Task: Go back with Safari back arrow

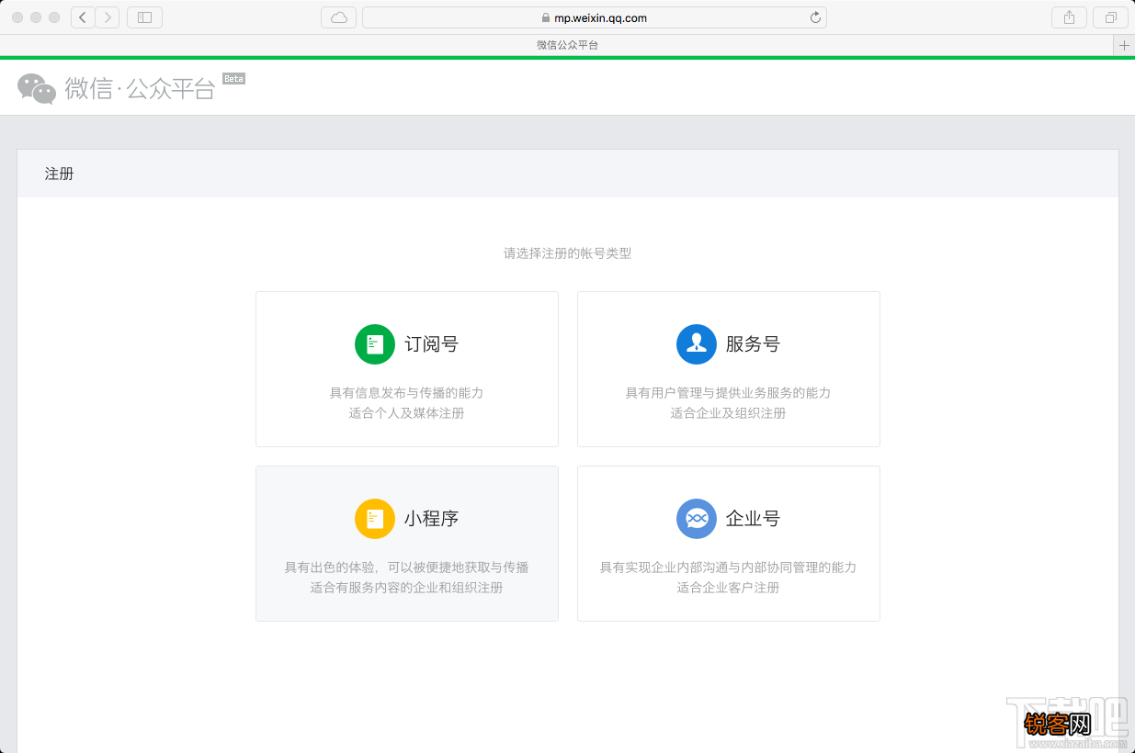Action: (x=83, y=17)
